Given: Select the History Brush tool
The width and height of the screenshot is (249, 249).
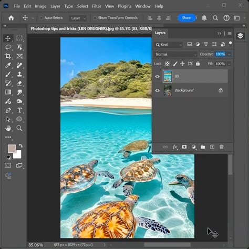Looking at the screenshot, I should pyautogui.click(x=8, y=83).
